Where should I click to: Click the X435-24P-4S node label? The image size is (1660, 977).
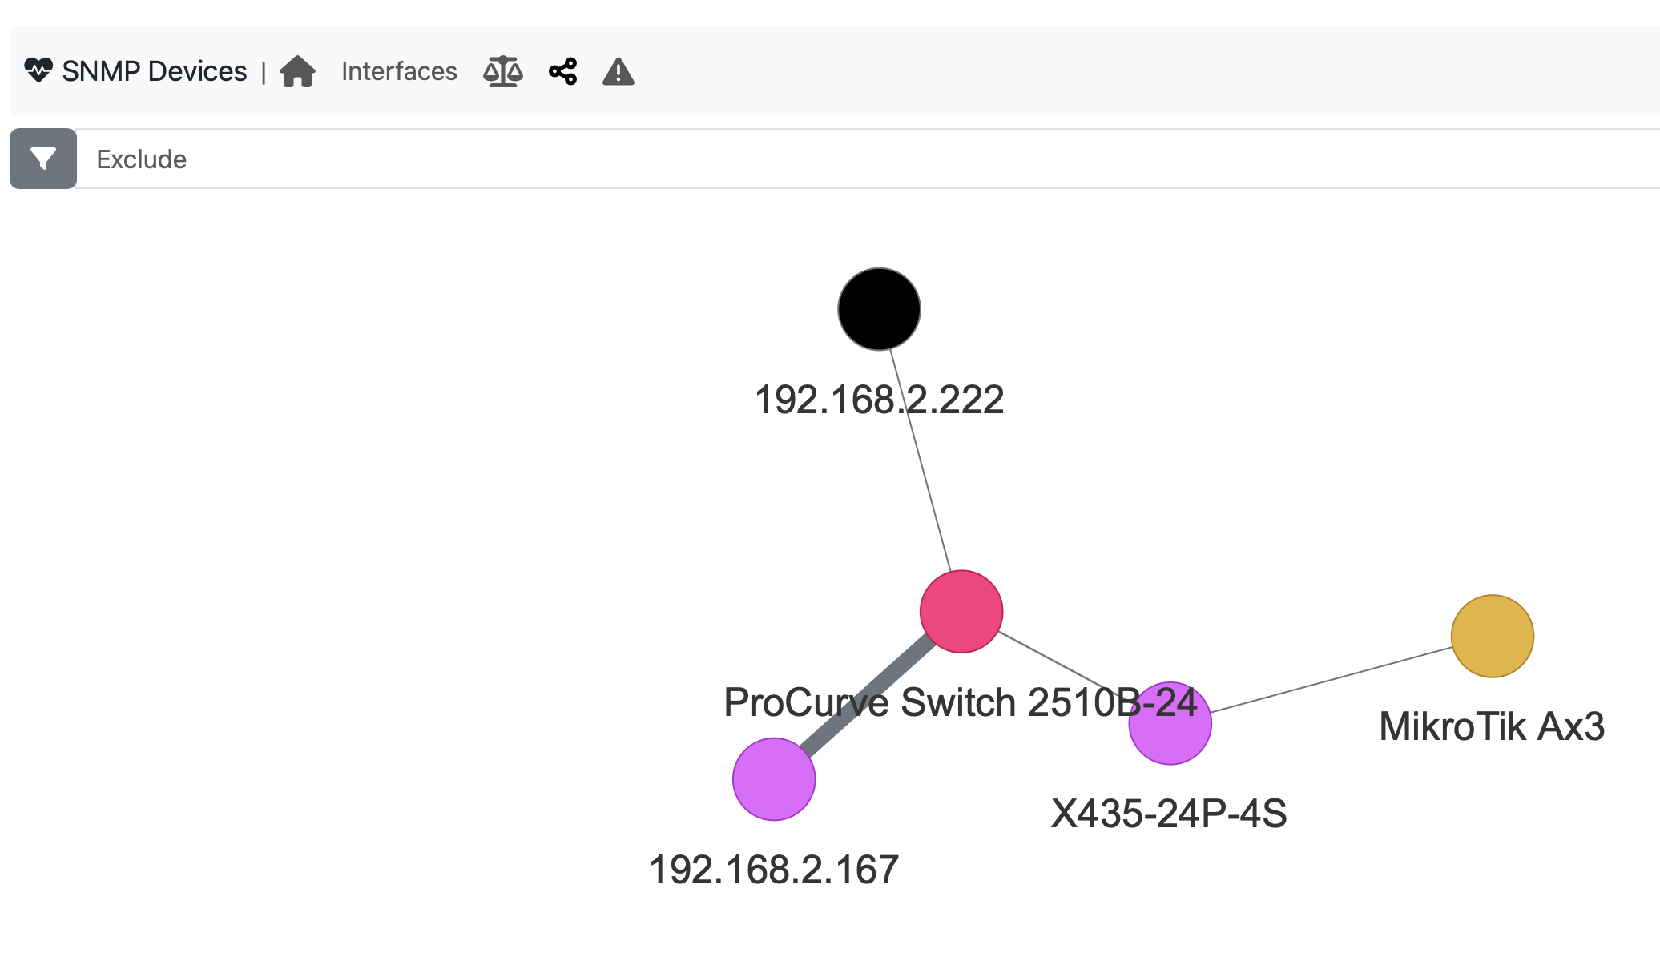(1169, 814)
